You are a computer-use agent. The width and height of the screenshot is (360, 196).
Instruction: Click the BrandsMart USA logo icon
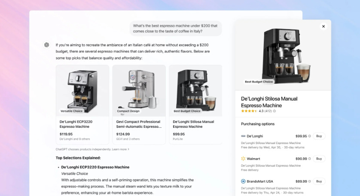click(243, 181)
